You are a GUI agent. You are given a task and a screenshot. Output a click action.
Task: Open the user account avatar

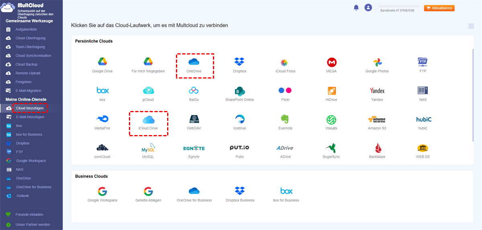368,8
